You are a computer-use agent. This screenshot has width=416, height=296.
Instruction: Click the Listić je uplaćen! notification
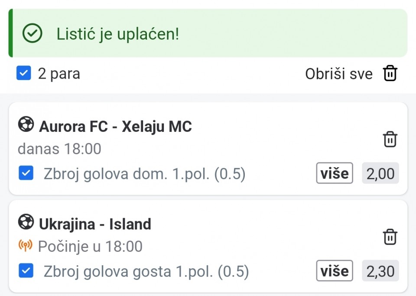coord(118,34)
